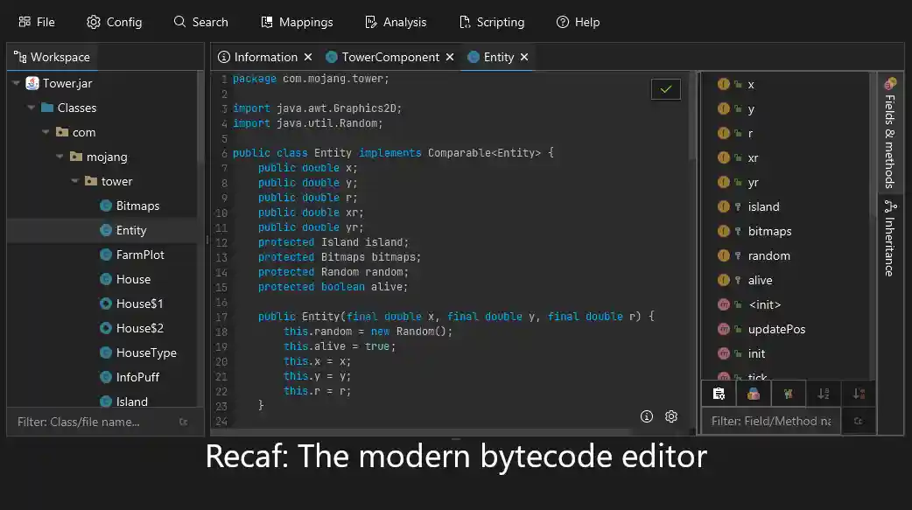The height and width of the screenshot is (510, 912).
Task: Toggle case sensitivity for member filter
Action: click(859, 421)
